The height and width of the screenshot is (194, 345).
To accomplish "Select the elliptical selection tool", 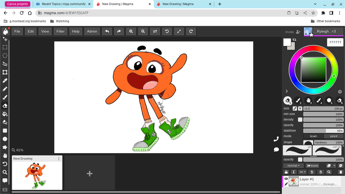I will [5, 56].
